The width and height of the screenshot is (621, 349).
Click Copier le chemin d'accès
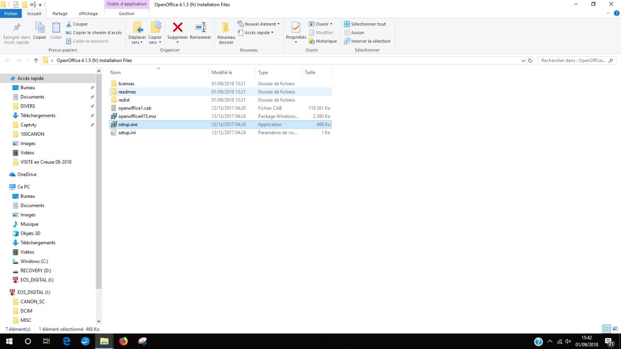point(94,32)
